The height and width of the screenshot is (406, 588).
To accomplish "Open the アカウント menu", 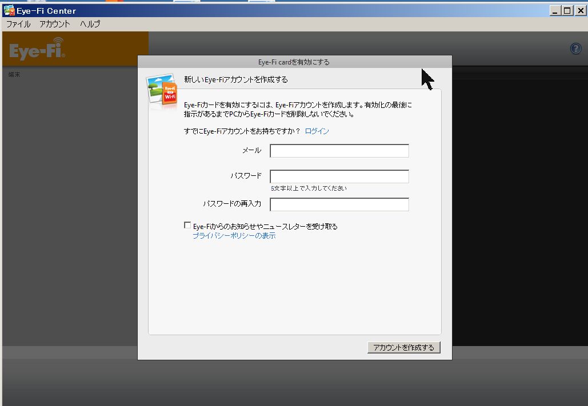I will click(x=55, y=24).
